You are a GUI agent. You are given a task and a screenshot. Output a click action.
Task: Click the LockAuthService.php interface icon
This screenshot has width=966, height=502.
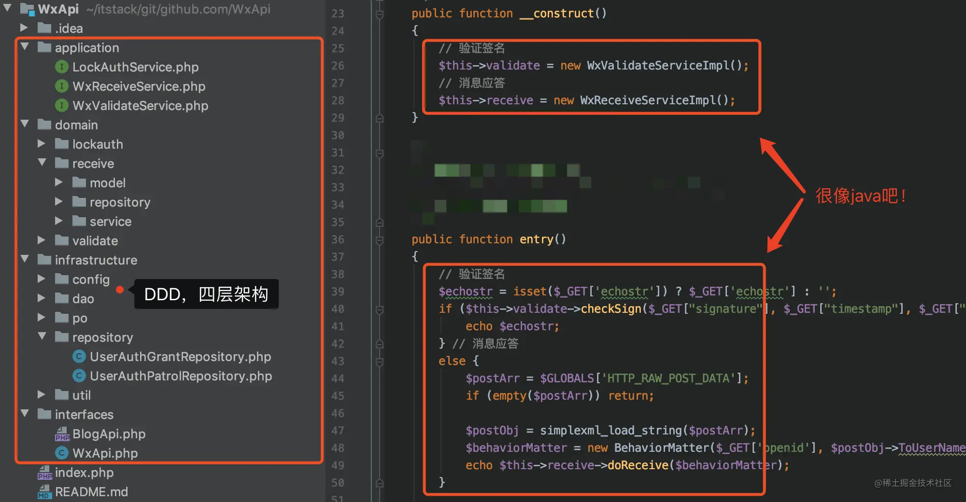[62, 67]
